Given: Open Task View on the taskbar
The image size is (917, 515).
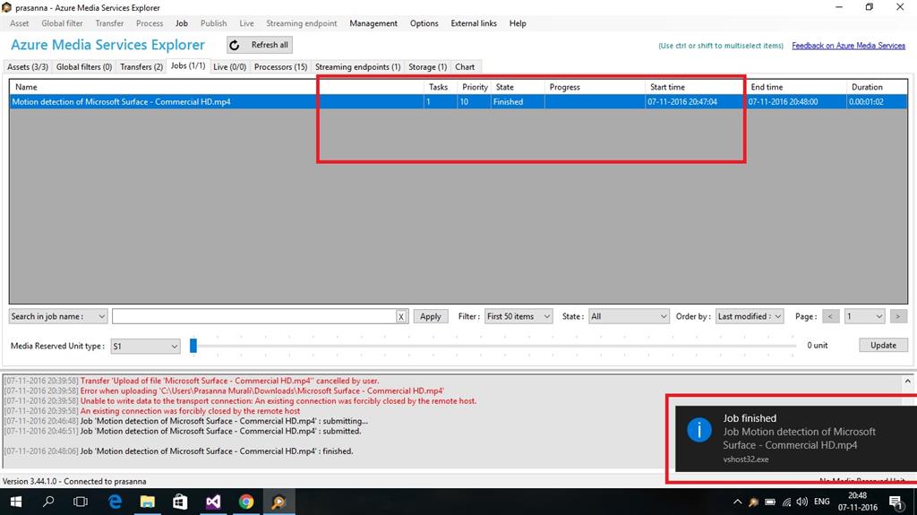Looking at the screenshot, I should [81, 502].
